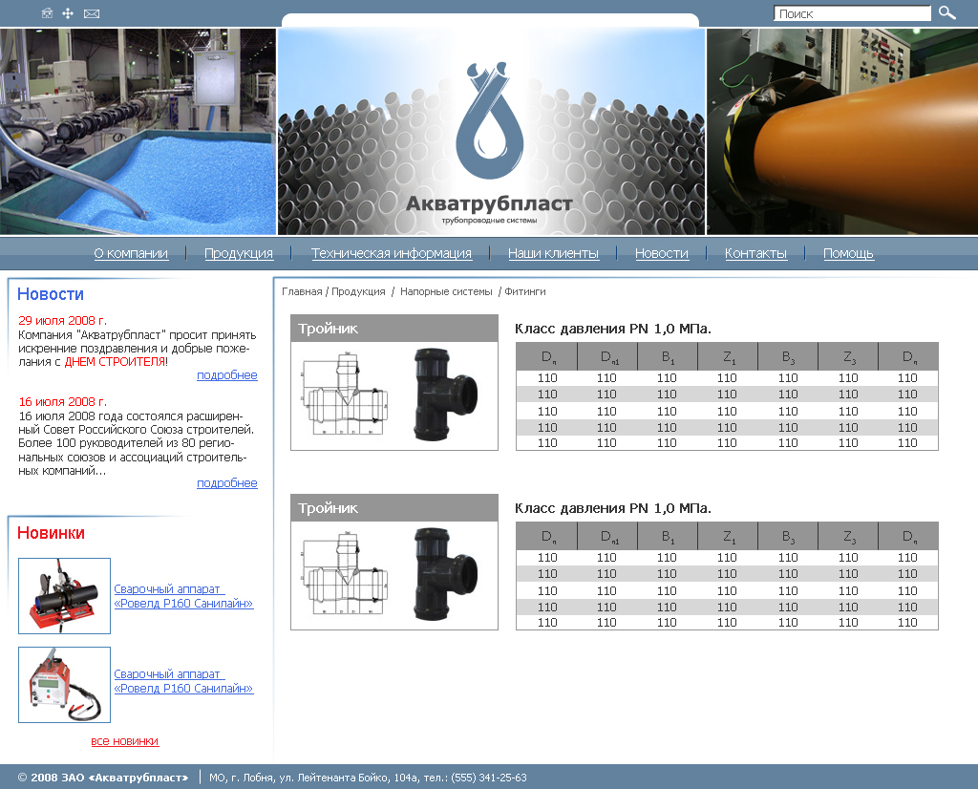Image resolution: width=978 pixels, height=789 pixels.
Task: Click the Новинки sidebar heading
Action: (51, 533)
